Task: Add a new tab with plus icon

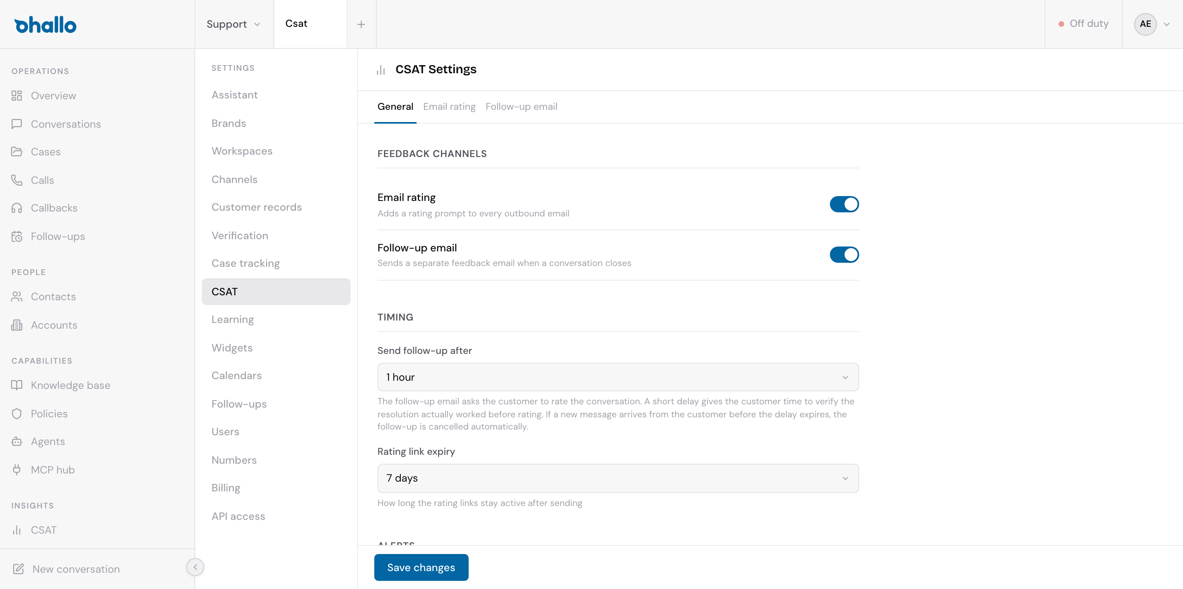Action: click(361, 24)
